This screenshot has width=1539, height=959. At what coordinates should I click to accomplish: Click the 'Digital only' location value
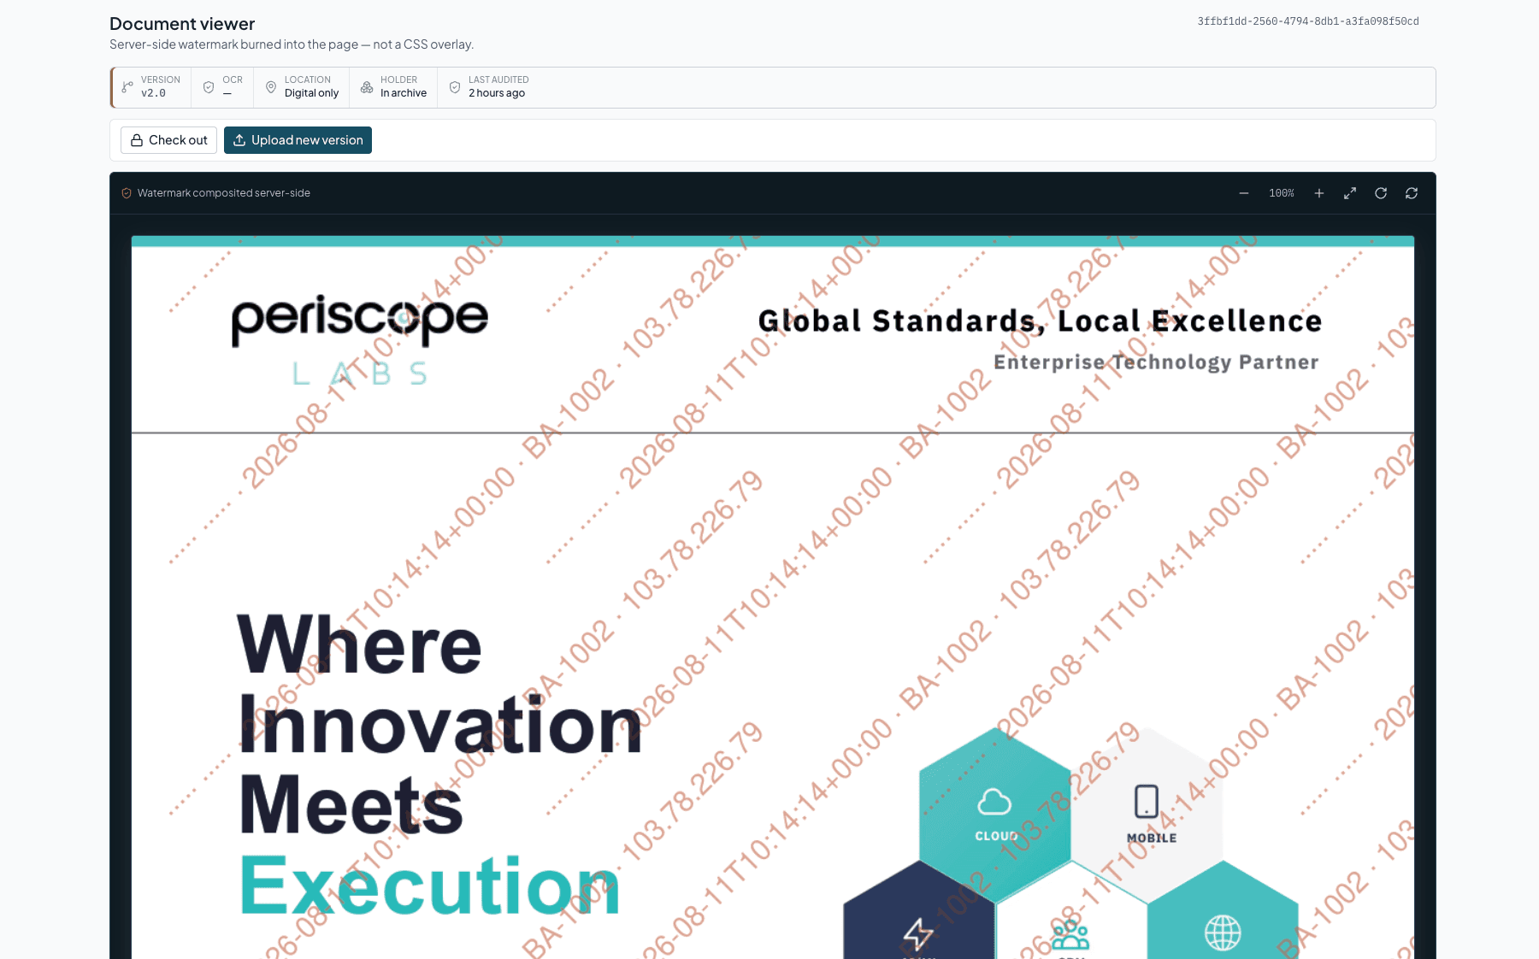click(311, 93)
